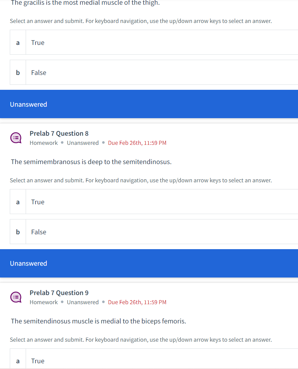
Task: Click the Question 8 discussion icon
Action: point(16,138)
